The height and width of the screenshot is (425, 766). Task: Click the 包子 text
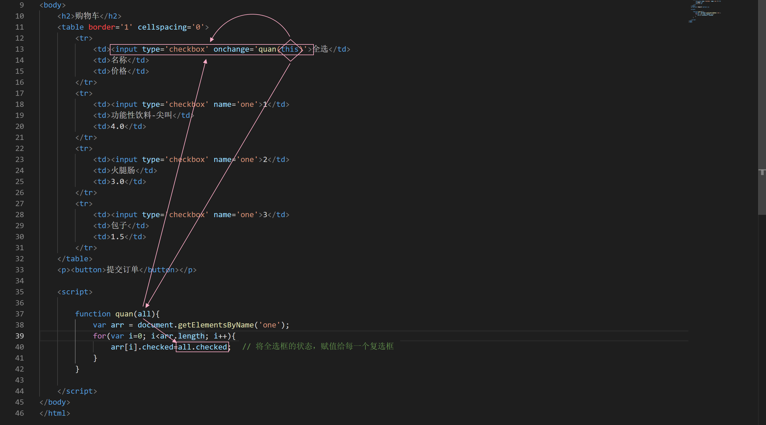(119, 226)
